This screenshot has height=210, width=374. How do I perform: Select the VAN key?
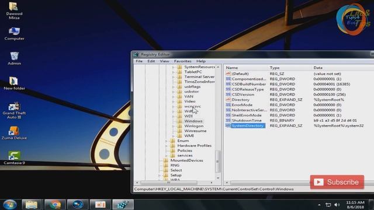[x=189, y=96]
